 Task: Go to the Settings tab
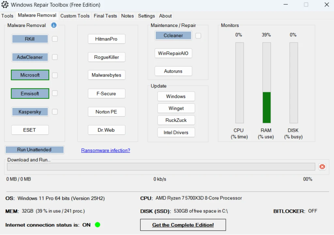point(146,16)
